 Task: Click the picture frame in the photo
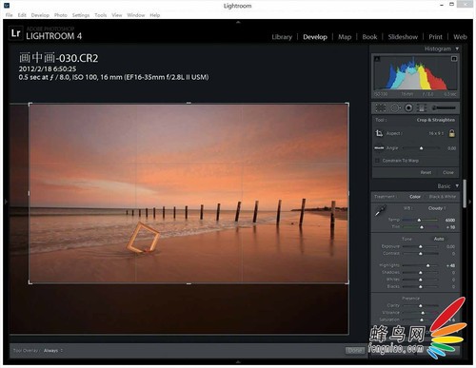pos(143,238)
